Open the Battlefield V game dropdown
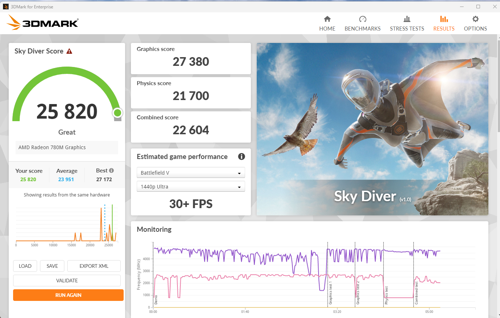Image resolution: width=500 pixels, height=318 pixels. (x=191, y=172)
